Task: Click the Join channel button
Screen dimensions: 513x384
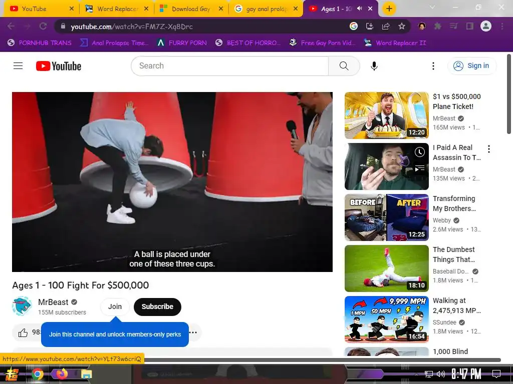Action: coord(115,306)
